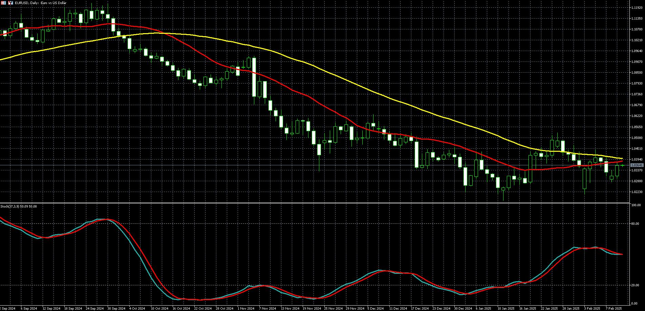The height and width of the screenshot is (311, 645).
Task: Click the 1.06220 price axis label
Action: point(637,116)
